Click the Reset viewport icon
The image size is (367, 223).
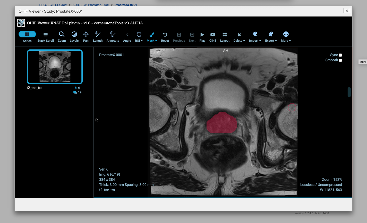165,36
